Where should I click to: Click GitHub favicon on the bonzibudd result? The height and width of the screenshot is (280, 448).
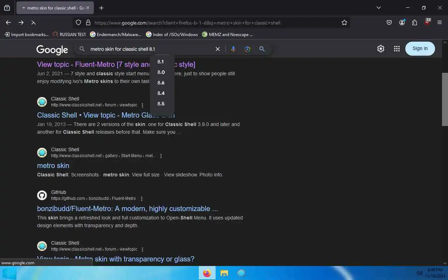42,195
